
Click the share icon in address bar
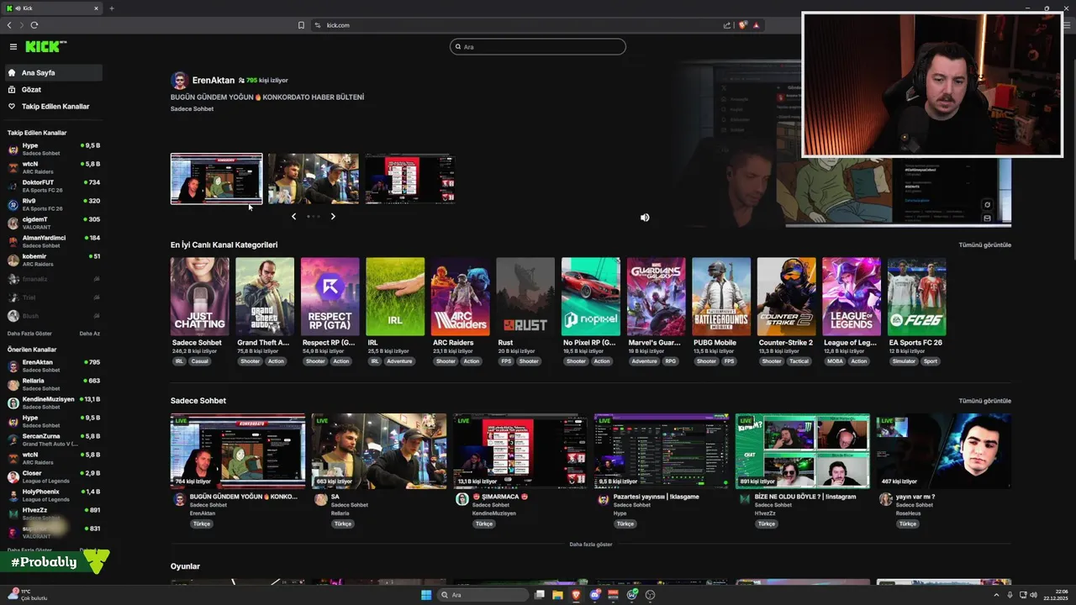click(727, 25)
